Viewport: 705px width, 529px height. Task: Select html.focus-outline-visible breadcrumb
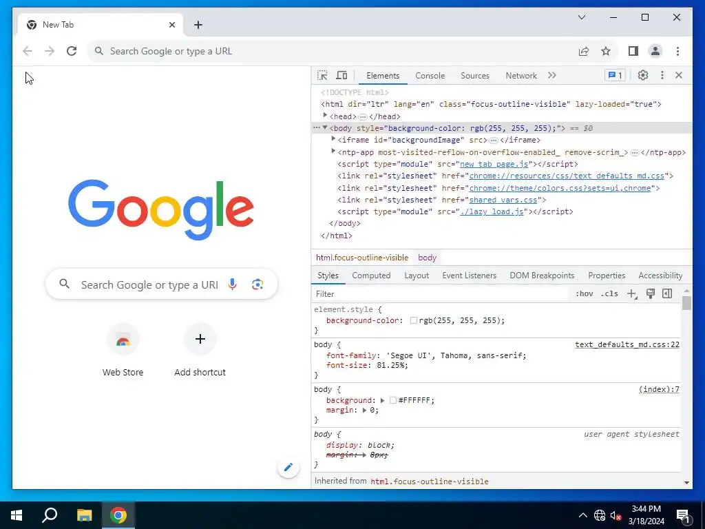tap(362, 258)
